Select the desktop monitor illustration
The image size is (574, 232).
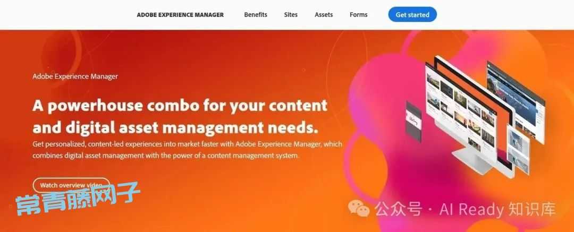pos(470,115)
